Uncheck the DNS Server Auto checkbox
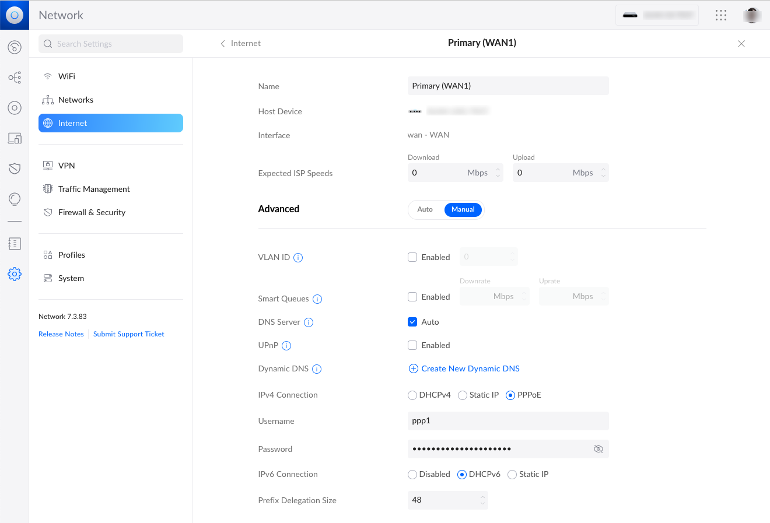 click(x=412, y=322)
